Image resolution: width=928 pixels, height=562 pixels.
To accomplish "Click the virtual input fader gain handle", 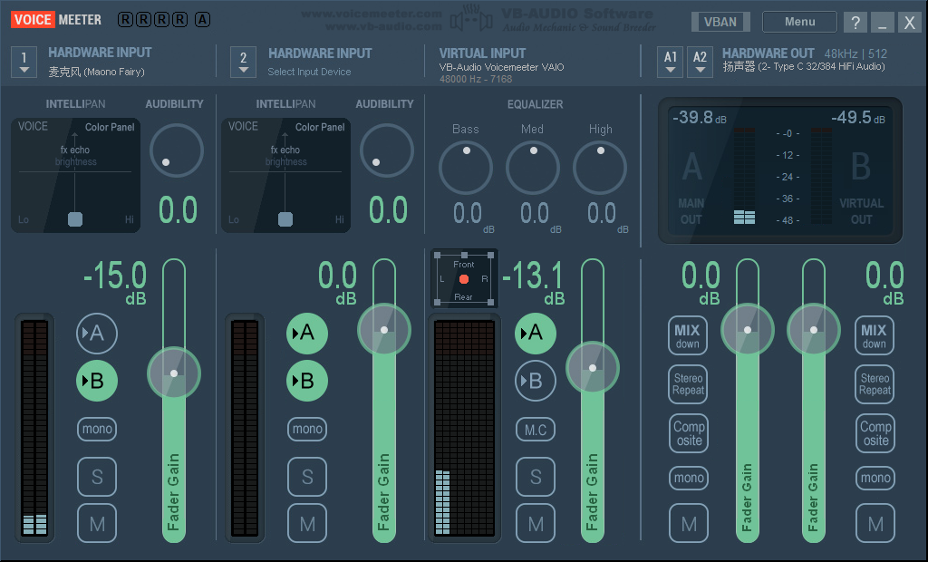I will coord(593,368).
